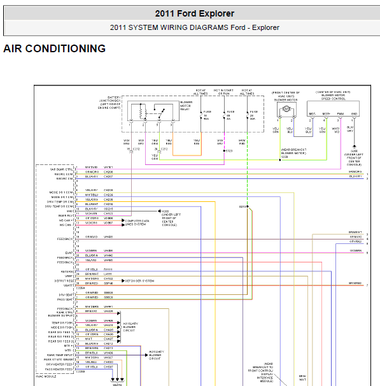
Task: Select the '2011 SYSTEM WIRING DIAGRAMS Ford - Explorer' subtitle
Action: coord(194,27)
